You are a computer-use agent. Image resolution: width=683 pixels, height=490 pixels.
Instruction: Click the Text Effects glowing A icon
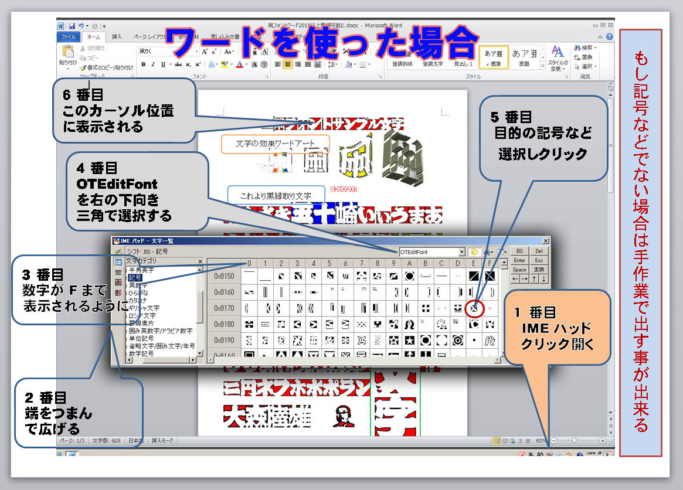[211, 64]
